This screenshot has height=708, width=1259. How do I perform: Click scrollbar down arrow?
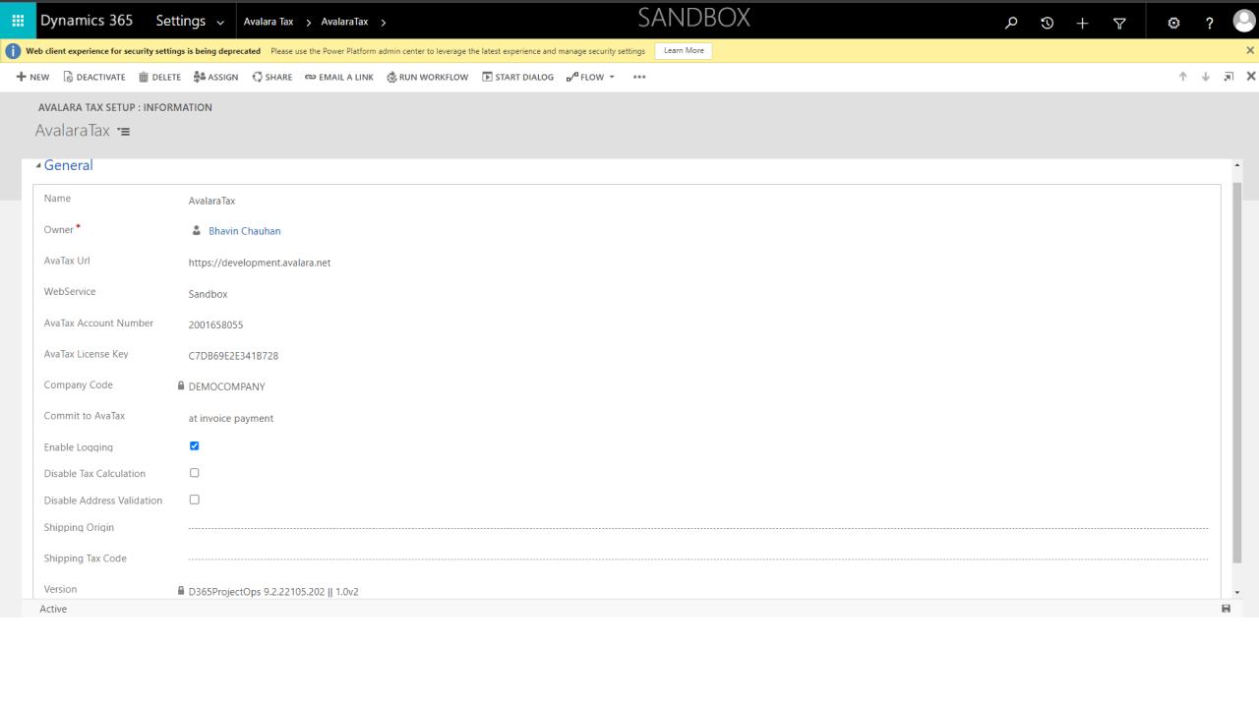[x=1237, y=593]
